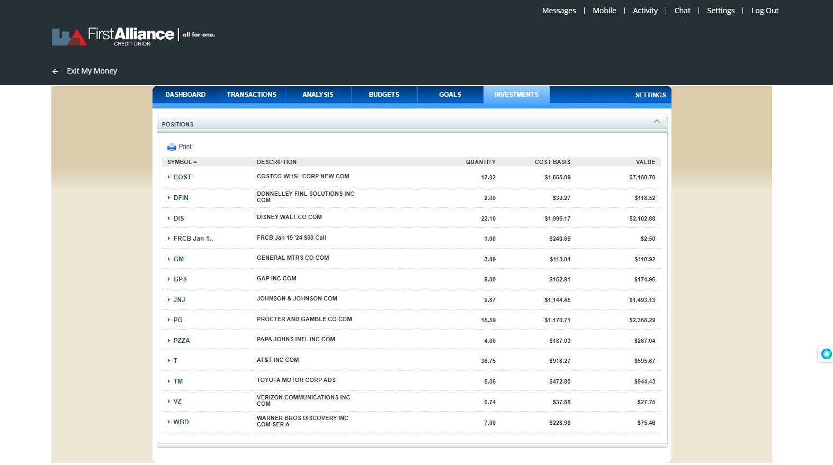This screenshot has height=465, width=833.
Task: Click the $7,150.70 value cell
Action: click(x=642, y=177)
